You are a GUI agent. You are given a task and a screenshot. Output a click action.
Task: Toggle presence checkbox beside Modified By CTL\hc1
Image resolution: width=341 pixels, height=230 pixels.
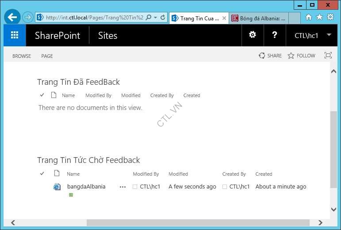pos(135,187)
